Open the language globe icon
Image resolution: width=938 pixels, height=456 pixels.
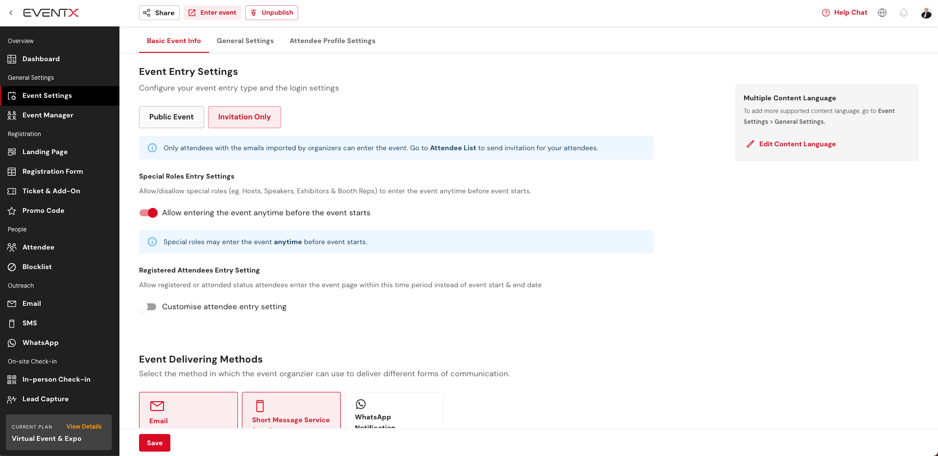click(x=882, y=13)
